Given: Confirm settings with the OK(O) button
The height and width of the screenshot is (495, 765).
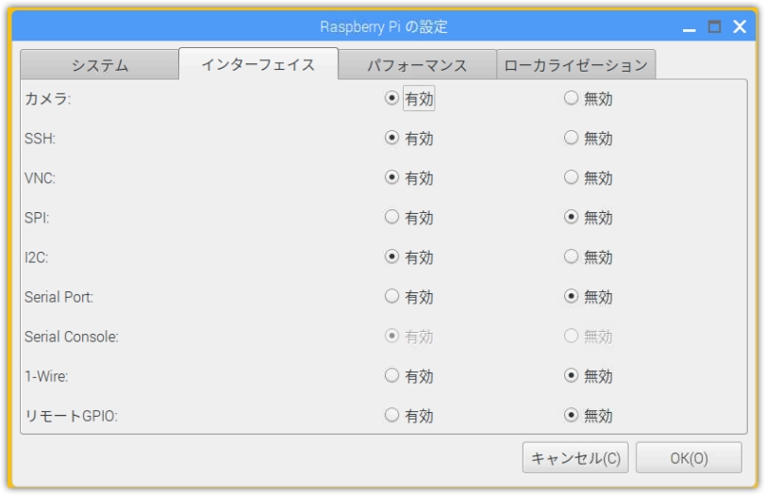Looking at the screenshot, I should (x=689, y=458).
